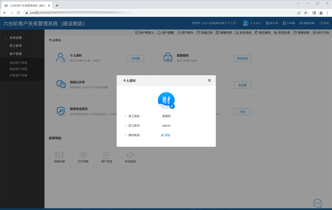Open the 客户提醒 bell module
This screenshot has height=210, width=332.
166,33
